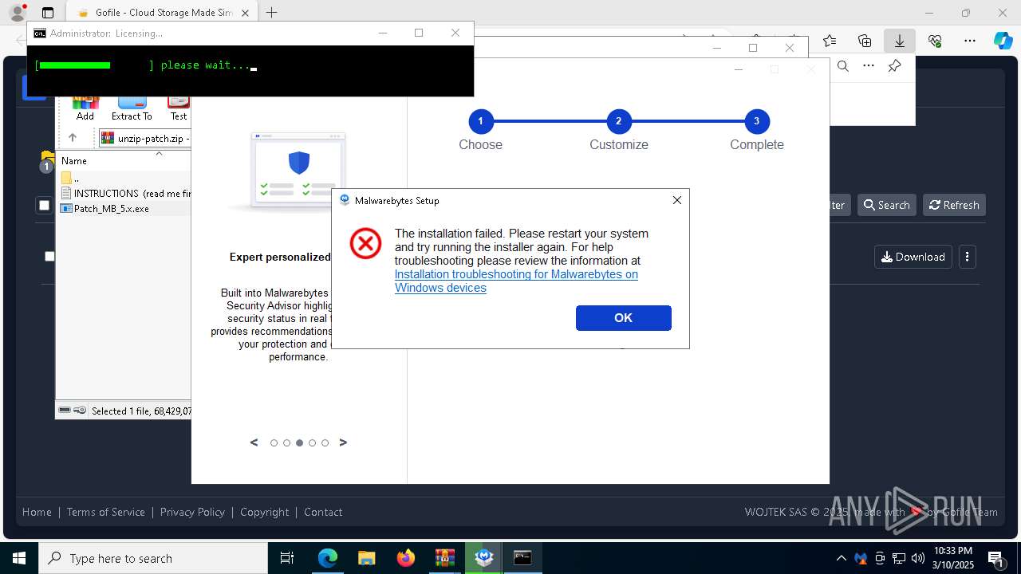Close the Malwarebytes Setup error dialog
The height and width of the screenshot is (574, 1021).
pos(676,200)
